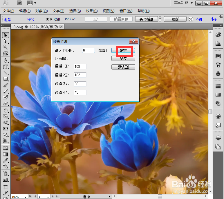The width and height of the screenshot is (224, 199).
Task: Open the status bar 选择 popup arrow
Action: pyautogui.click(x=110, y=197)
